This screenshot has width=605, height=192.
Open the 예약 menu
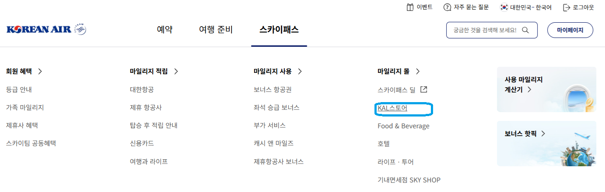pyautogui.click(x=164, y=30)
